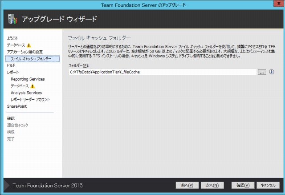
Task: Click Team Foundation Server 2015 footer text
Action: [x=48, y=185]
